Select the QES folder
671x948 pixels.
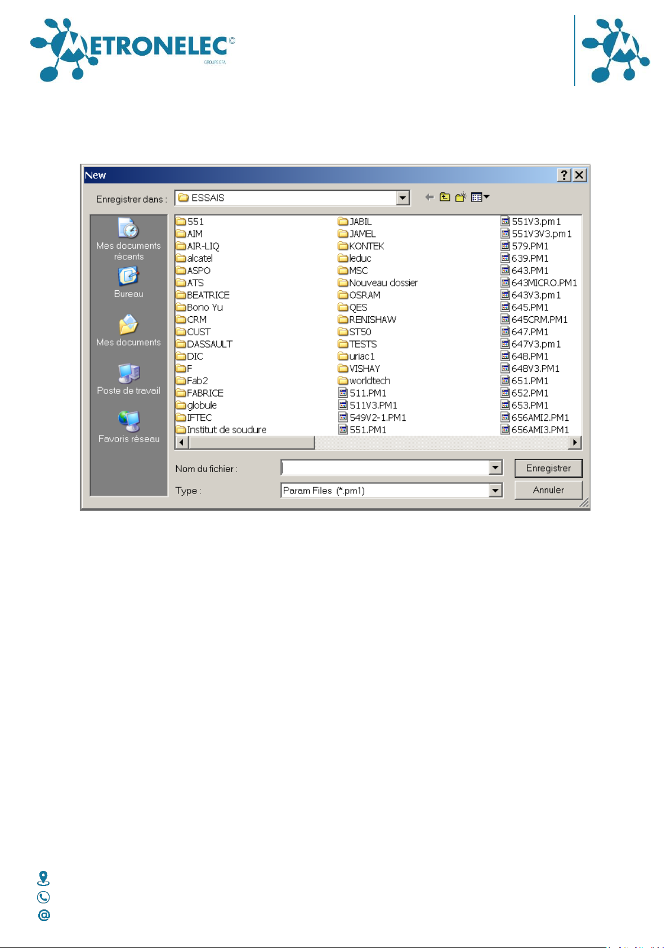tap(353, 307)
